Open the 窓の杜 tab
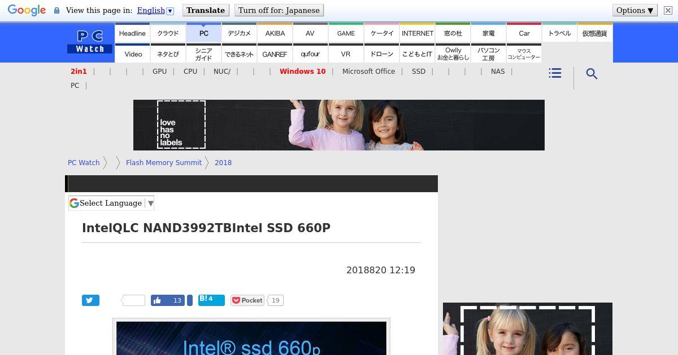 coord(453,33)
